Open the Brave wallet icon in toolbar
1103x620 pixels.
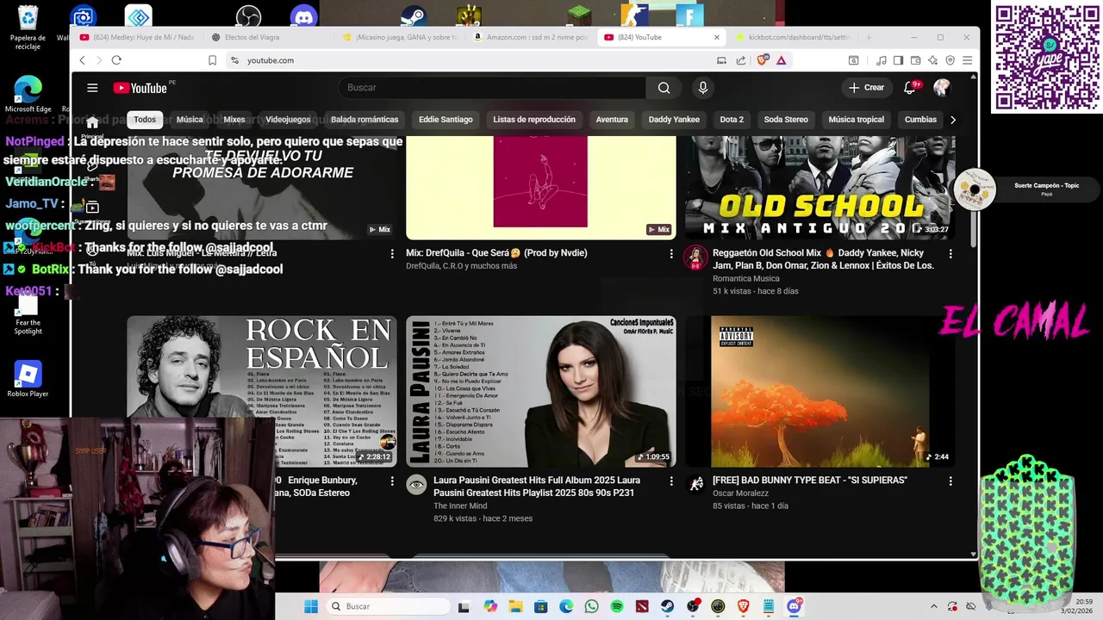915,60
